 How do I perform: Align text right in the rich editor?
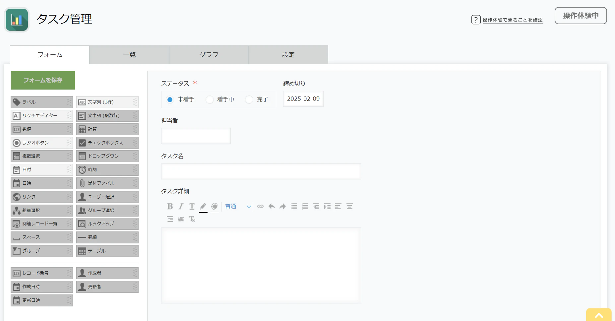click(170, 219)
